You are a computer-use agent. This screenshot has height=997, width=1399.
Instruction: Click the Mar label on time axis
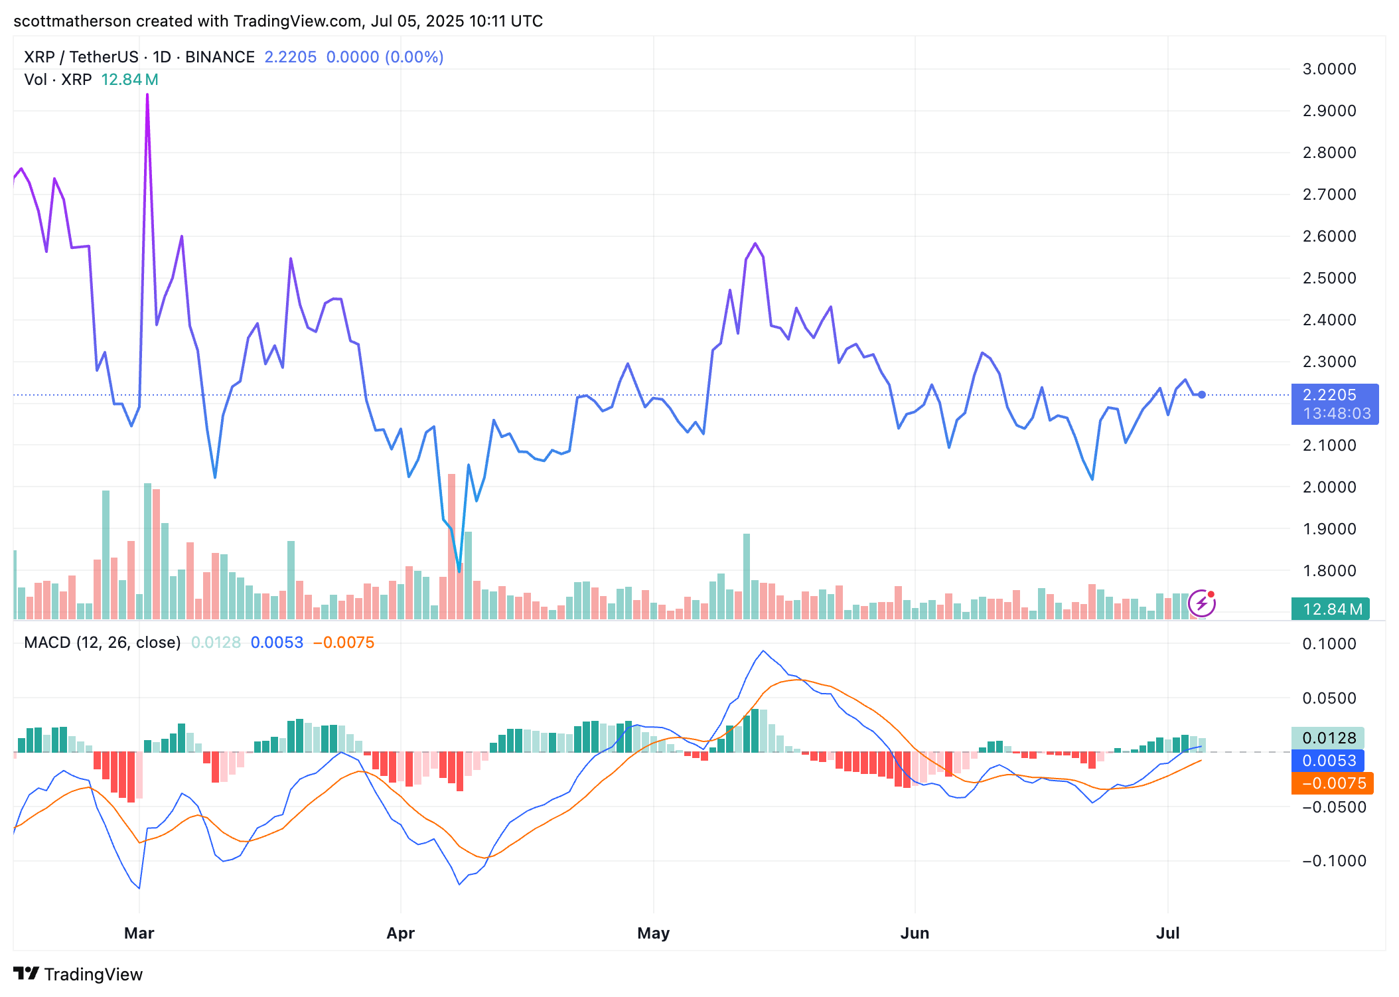[x=139, y=933]
